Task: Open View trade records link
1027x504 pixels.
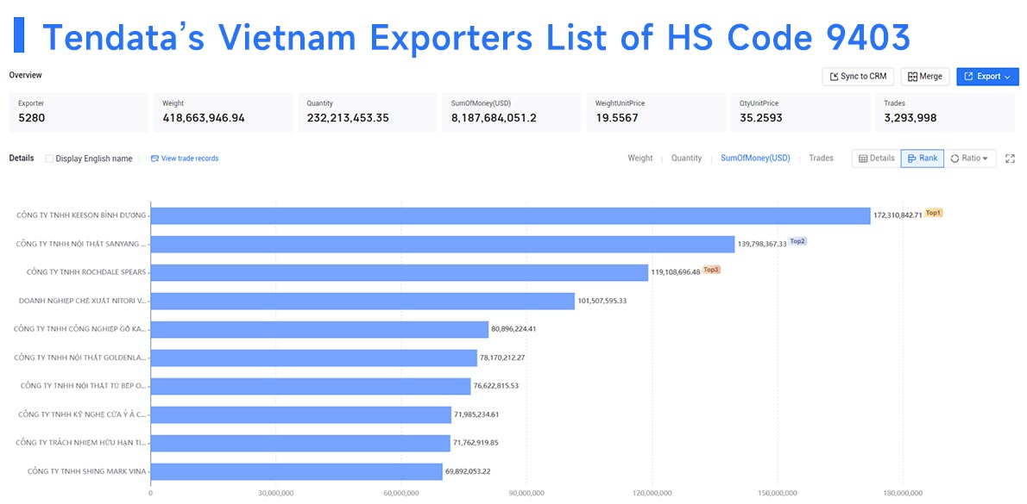Action: coord(185,159)
